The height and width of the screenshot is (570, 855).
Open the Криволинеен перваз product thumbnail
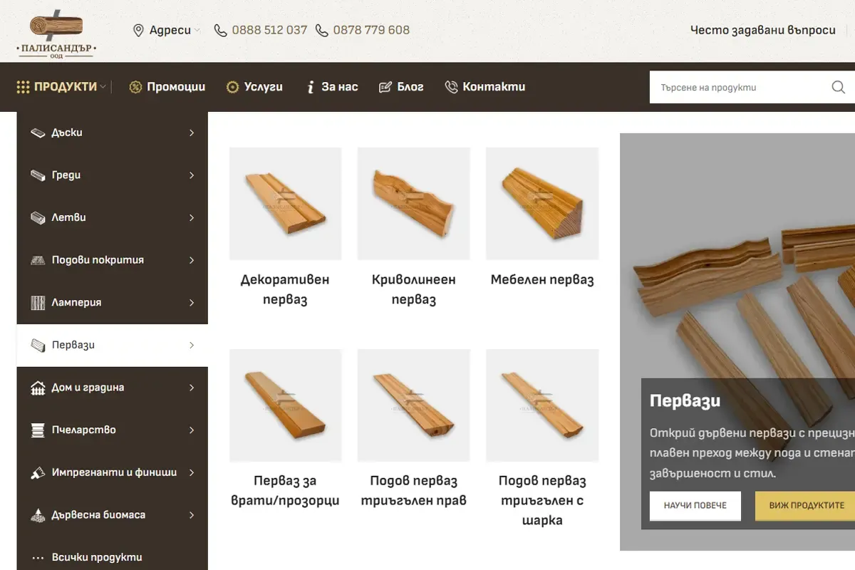[x=414, y=204]
